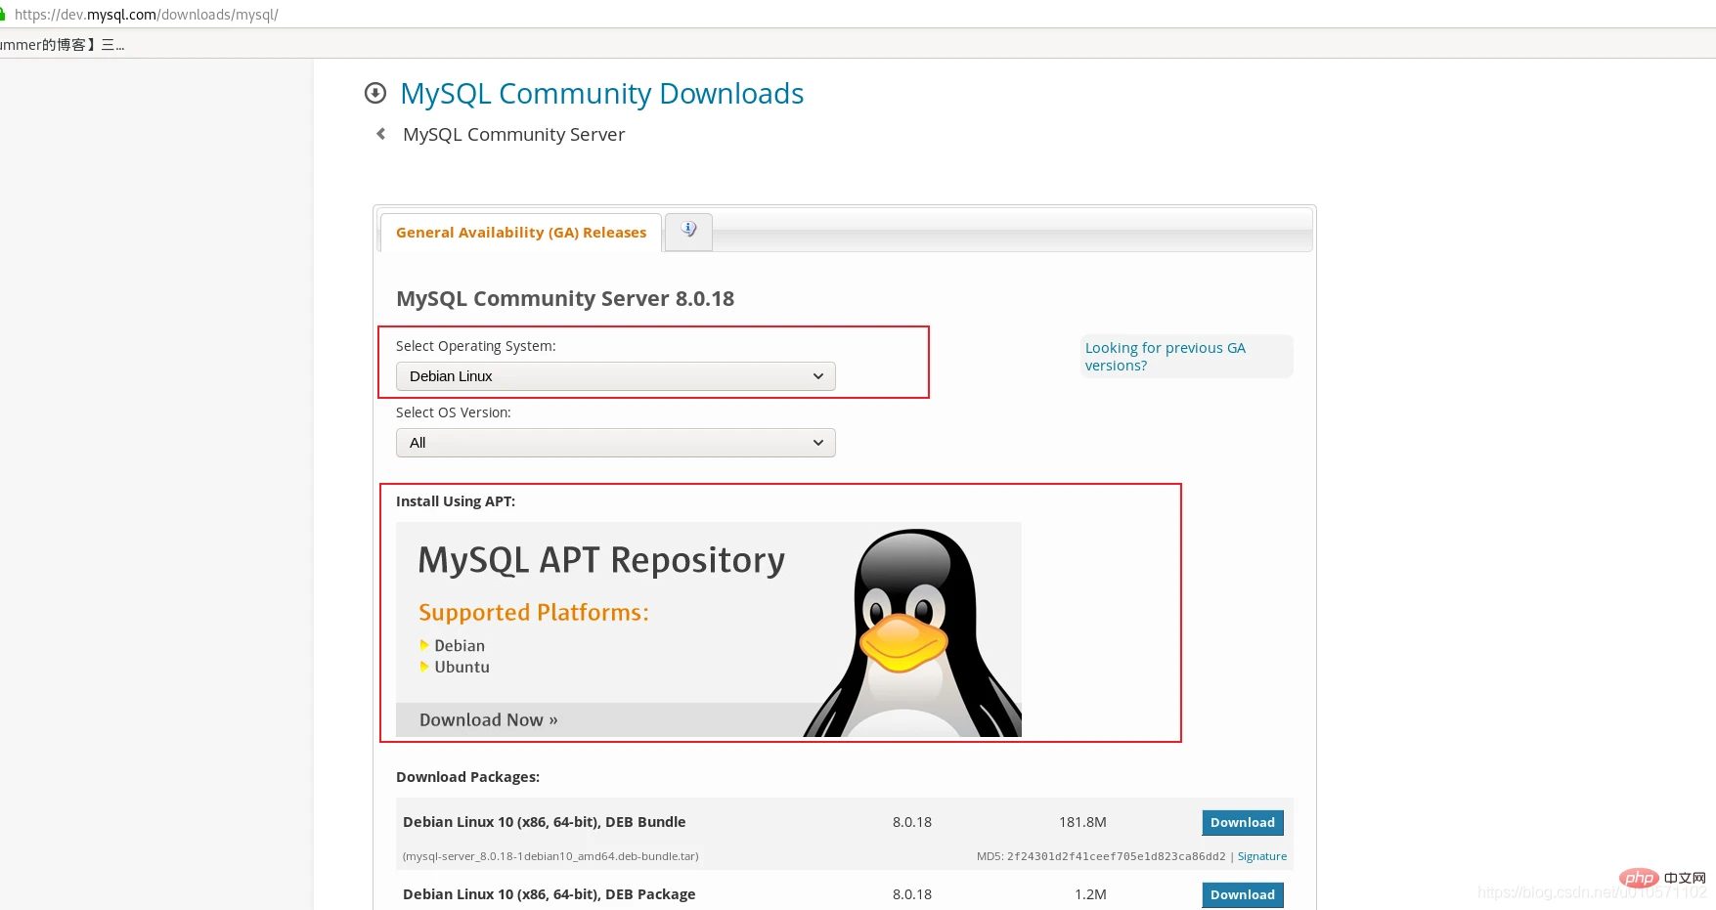Click Debian under Supported Platforms
The width and height of the screenshot is (1716, 910).
tap(459, 646)
